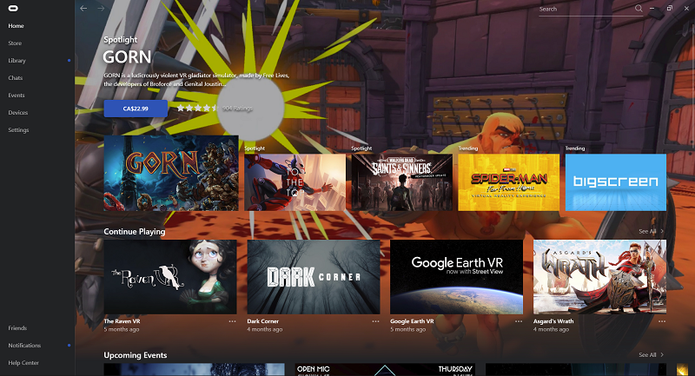The height and width of the screenshot is (376, 695).
Task: Open the Chats section
Action: [15, 77]
